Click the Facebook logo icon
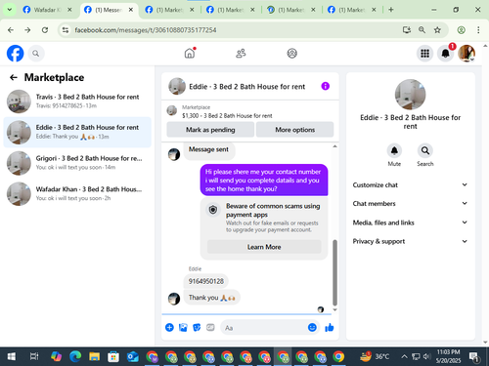The height and width of the screenshot is (366, 489). tap(16, 54)
